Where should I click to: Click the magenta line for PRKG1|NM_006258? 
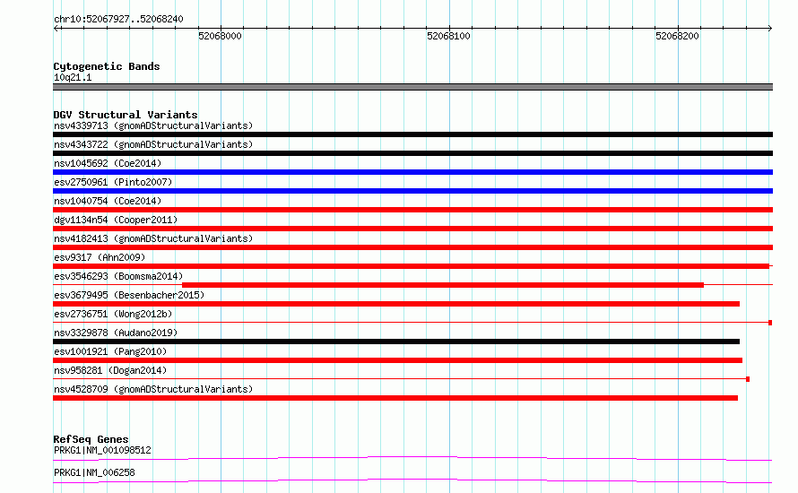(412, 480)
